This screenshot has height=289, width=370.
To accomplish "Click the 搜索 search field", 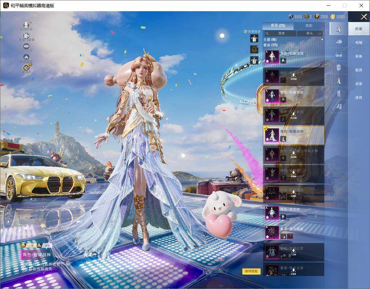I will tap(280, 33).
